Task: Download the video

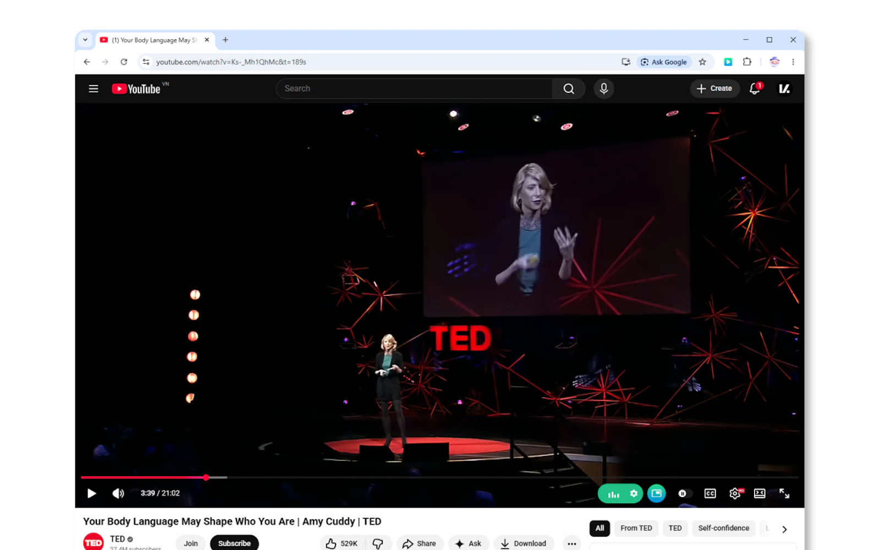Action: click(524, 543)
